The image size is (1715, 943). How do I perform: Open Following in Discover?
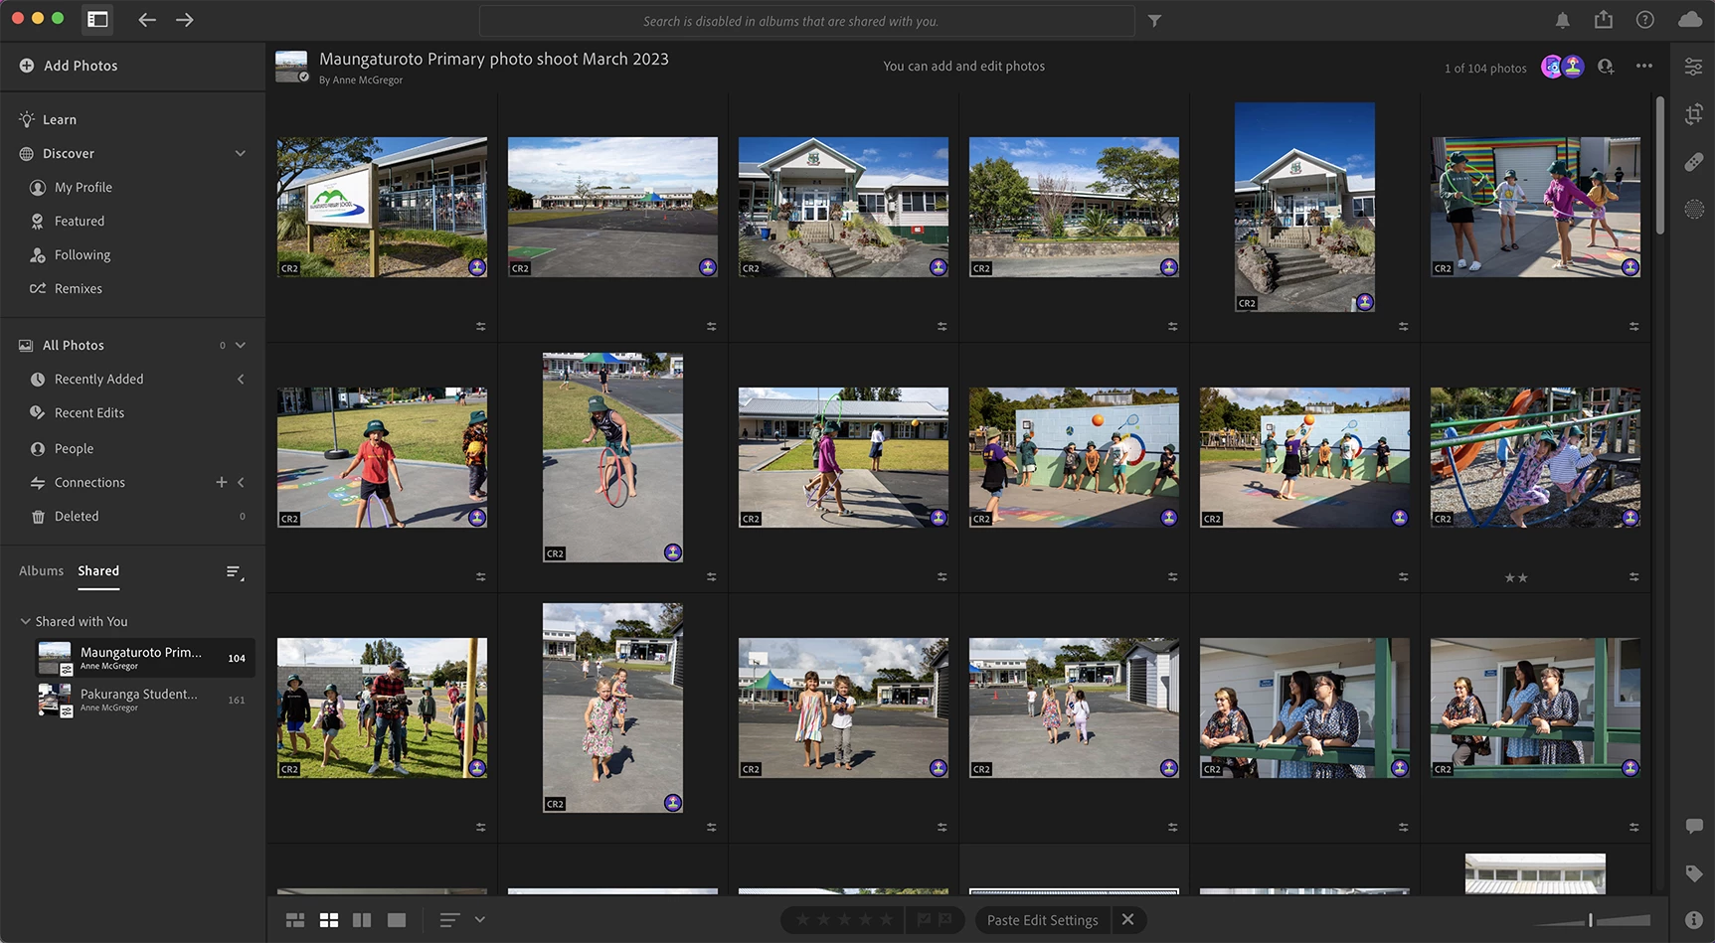83,254
